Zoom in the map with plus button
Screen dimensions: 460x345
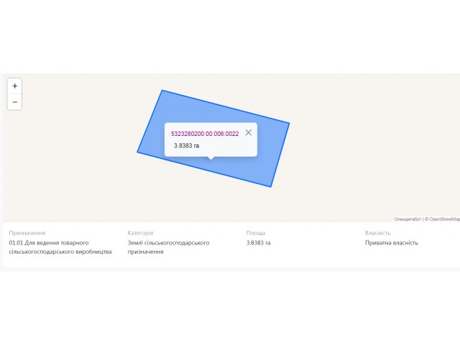[14, 86]
